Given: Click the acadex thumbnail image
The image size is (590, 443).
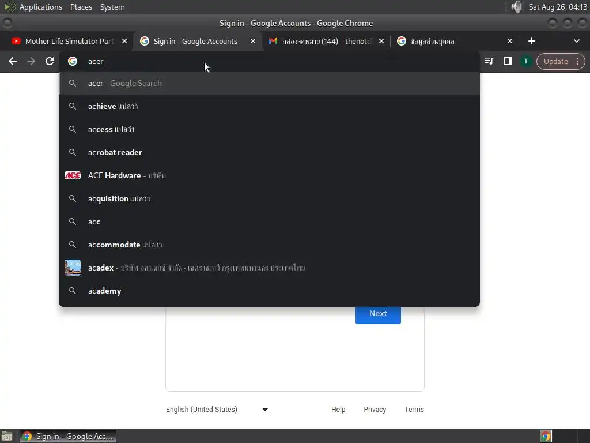Looking at the screenshot, I should point(73,268).
